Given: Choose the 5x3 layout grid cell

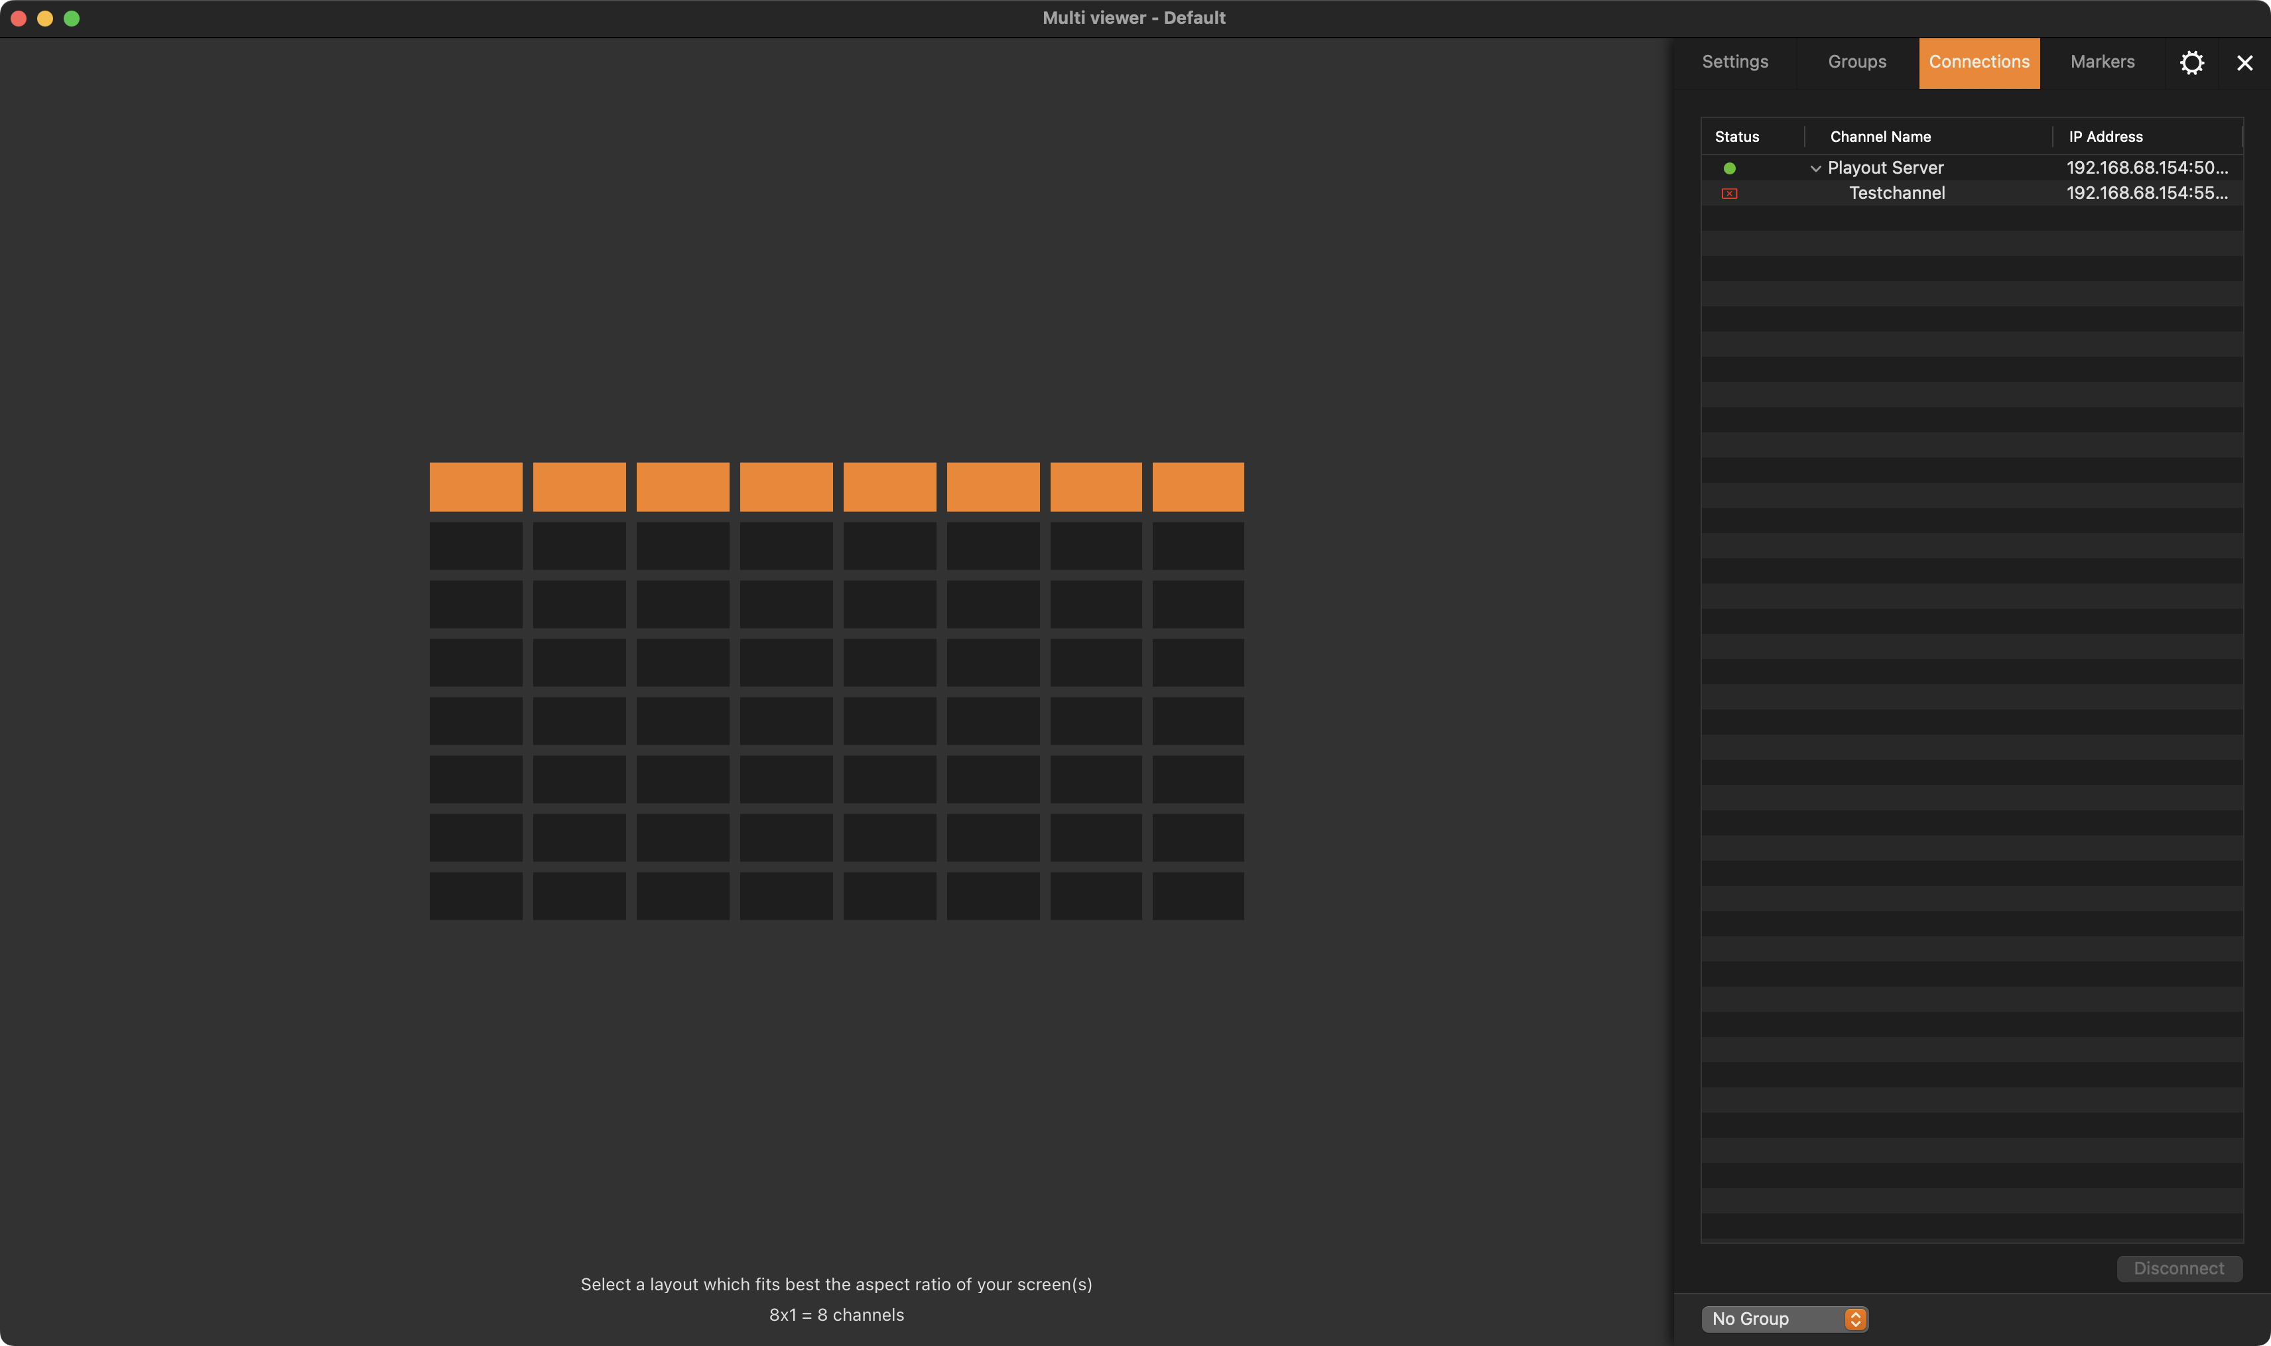Looking at the screenshot, I should click(889, 604).
